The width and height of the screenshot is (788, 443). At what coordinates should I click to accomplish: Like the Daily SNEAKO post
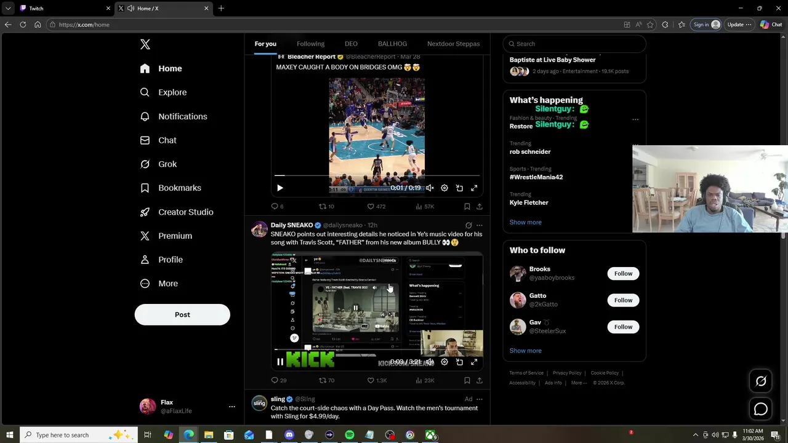[x=377, y=380]
